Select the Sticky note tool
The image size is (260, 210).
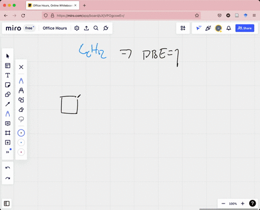click(x=8, y=85)
